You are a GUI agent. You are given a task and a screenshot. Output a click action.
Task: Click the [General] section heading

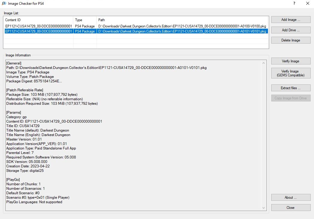(x=14, y=63)
